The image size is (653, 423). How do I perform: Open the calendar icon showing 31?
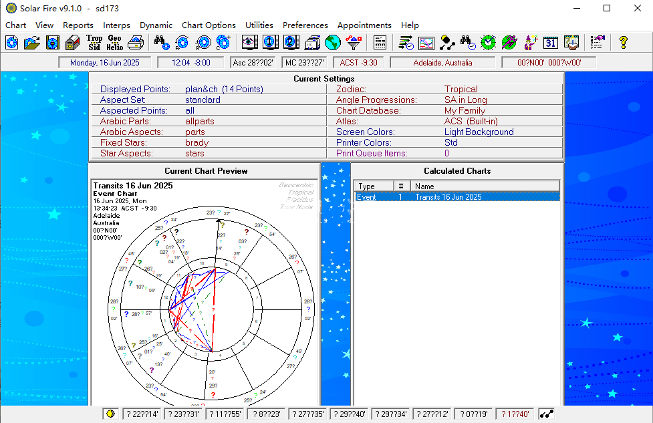(551, 43)
